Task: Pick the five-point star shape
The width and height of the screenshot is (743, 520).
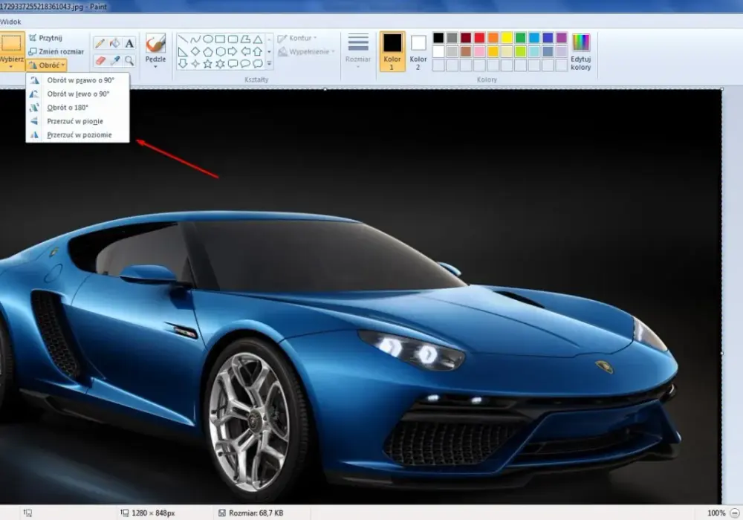Action: pyautogui.click(x=207, y=63)
